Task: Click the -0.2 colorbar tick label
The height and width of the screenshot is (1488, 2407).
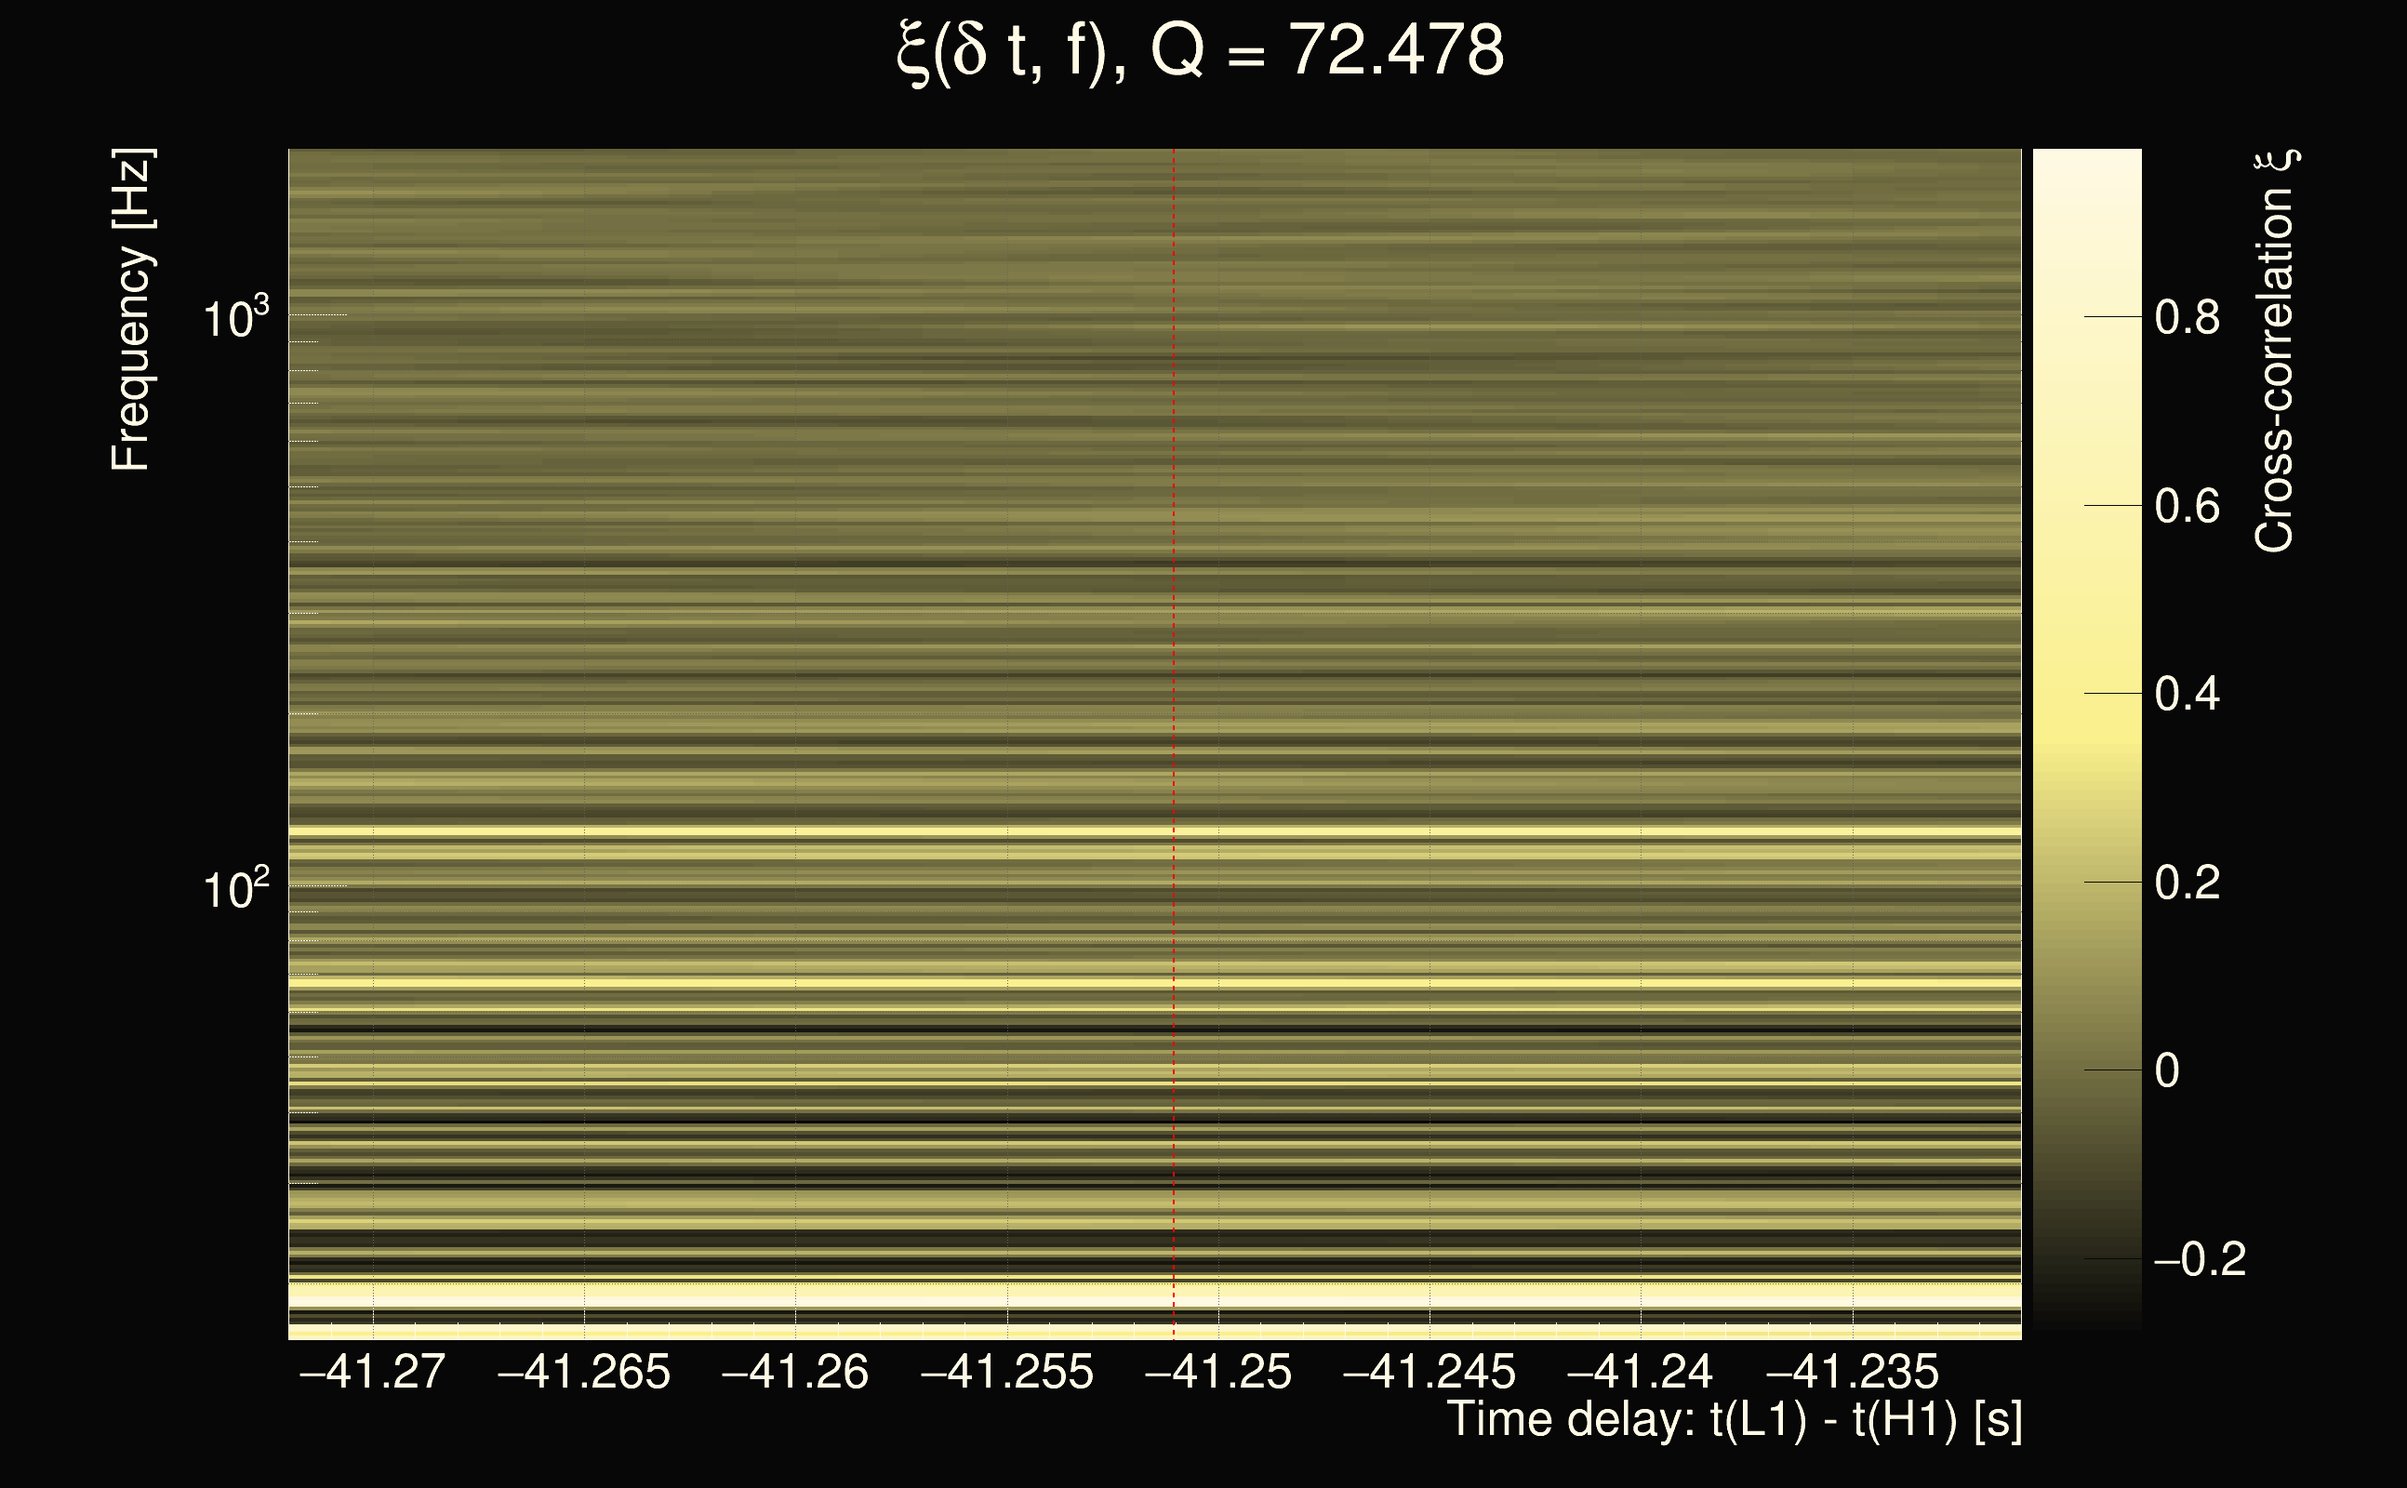Action: (x=2200, y=1259)
